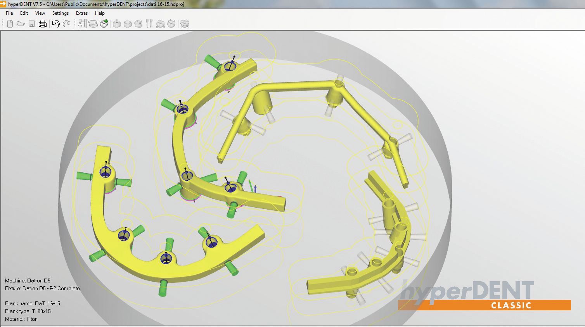
Task: Click the hyperDENT title bar text
Action: click(96, 4)
